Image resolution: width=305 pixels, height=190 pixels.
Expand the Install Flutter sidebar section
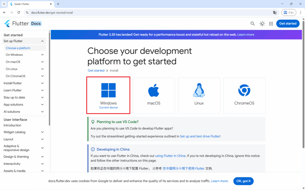coord(42,83)
